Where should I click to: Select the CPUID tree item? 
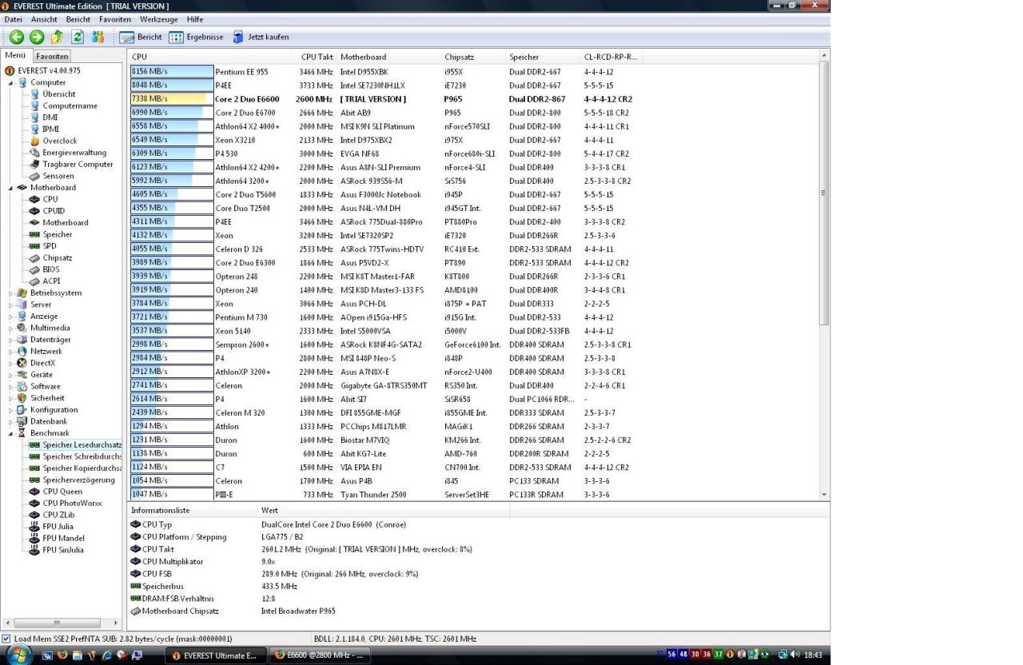[54, 211]
